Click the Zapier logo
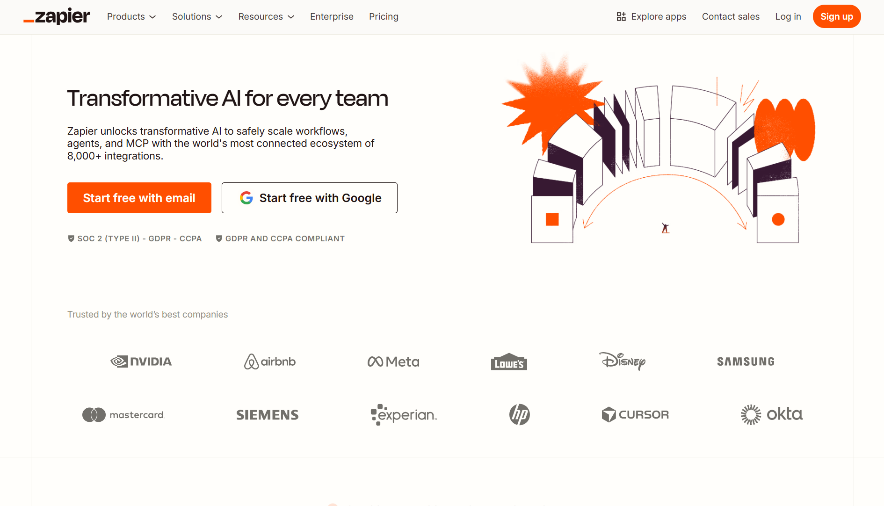The image size is (884, 506). (x=57, y=16)
